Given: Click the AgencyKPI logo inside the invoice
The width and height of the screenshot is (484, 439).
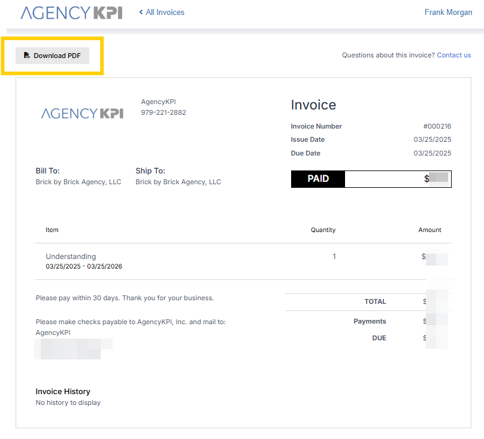Looking at the screenshot, I should [83, 114].
